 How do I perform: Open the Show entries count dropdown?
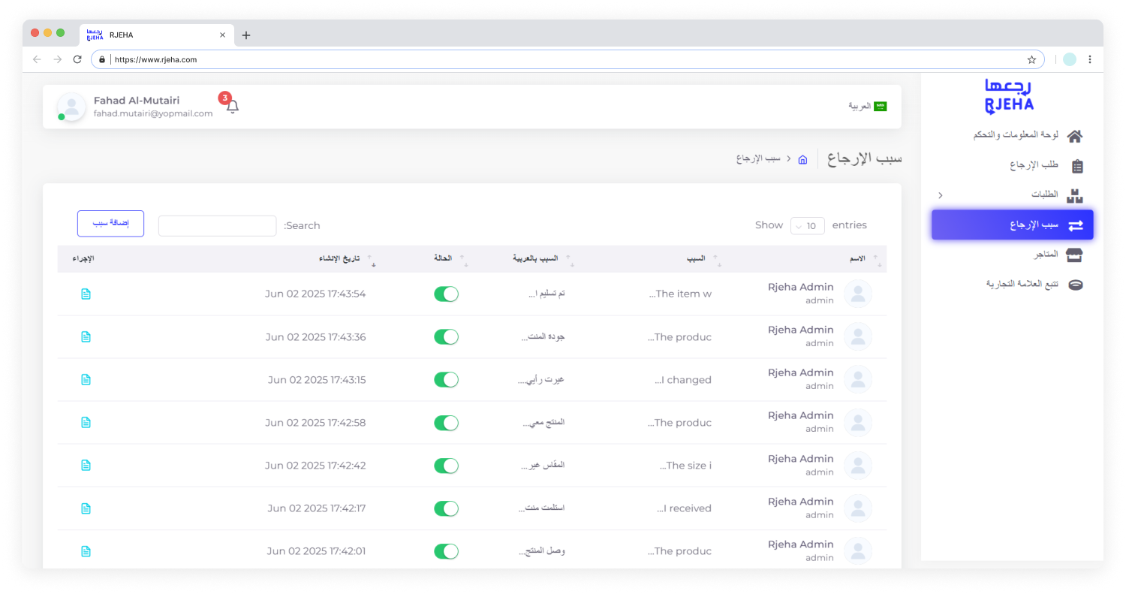[x=807, y=225]
